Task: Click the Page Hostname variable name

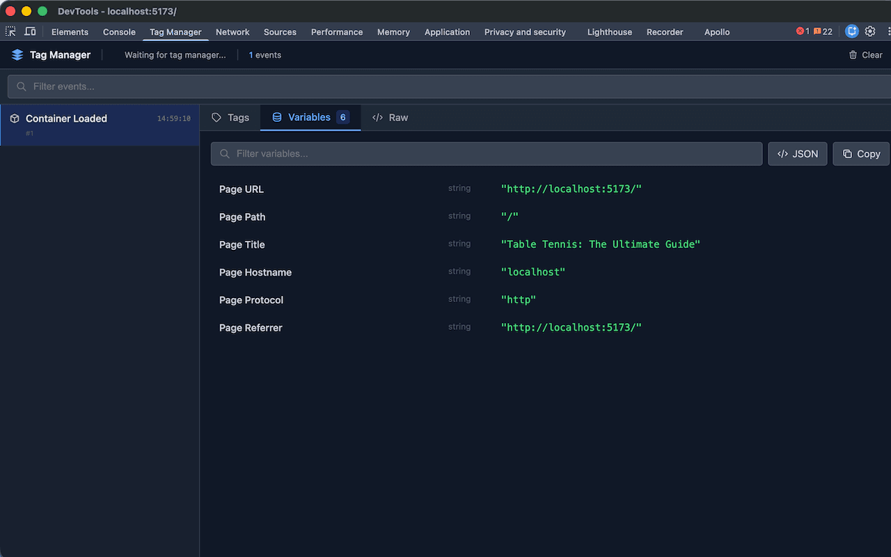Action: click(255, 273)
